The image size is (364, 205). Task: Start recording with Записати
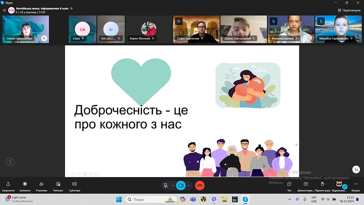click(25, 186)
